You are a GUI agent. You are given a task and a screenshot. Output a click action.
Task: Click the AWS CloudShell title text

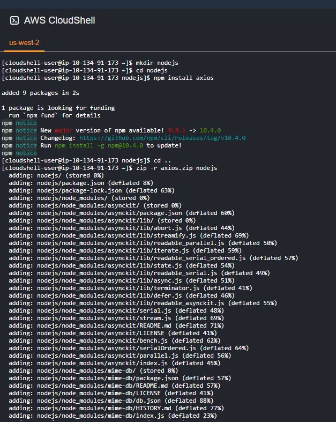pyautogui.click(x=59, y=20)
